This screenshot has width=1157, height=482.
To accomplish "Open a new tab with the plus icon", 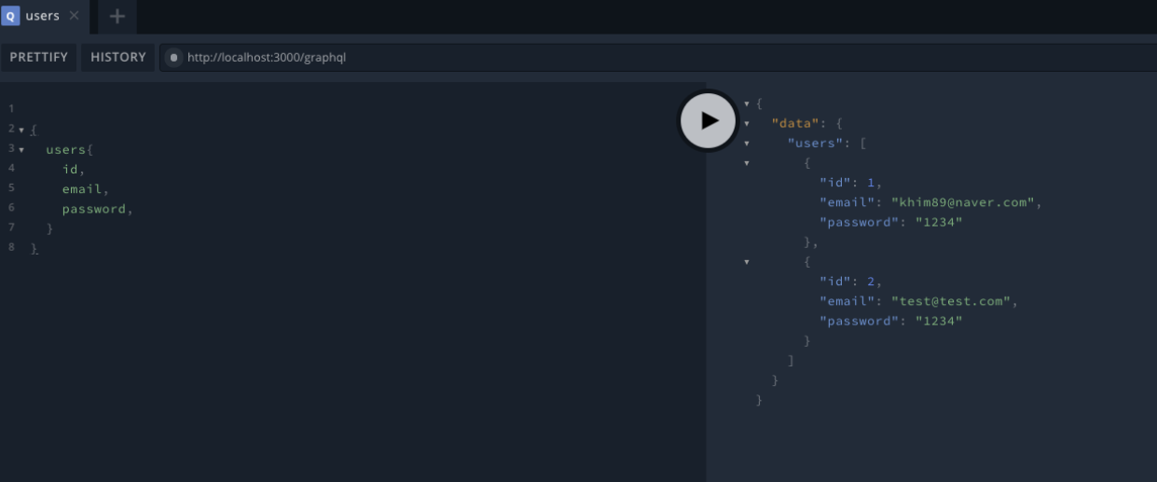I will [117, 16].
